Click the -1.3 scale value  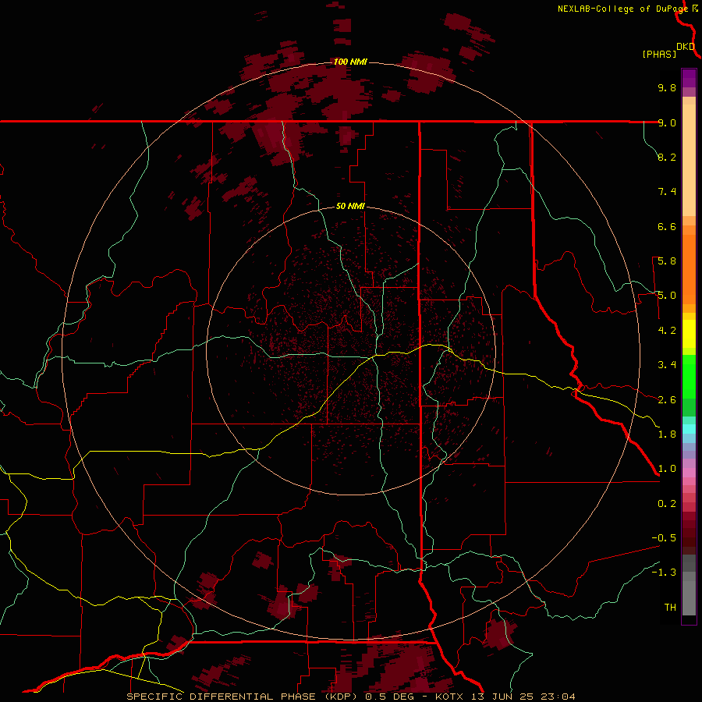[664, 573]
